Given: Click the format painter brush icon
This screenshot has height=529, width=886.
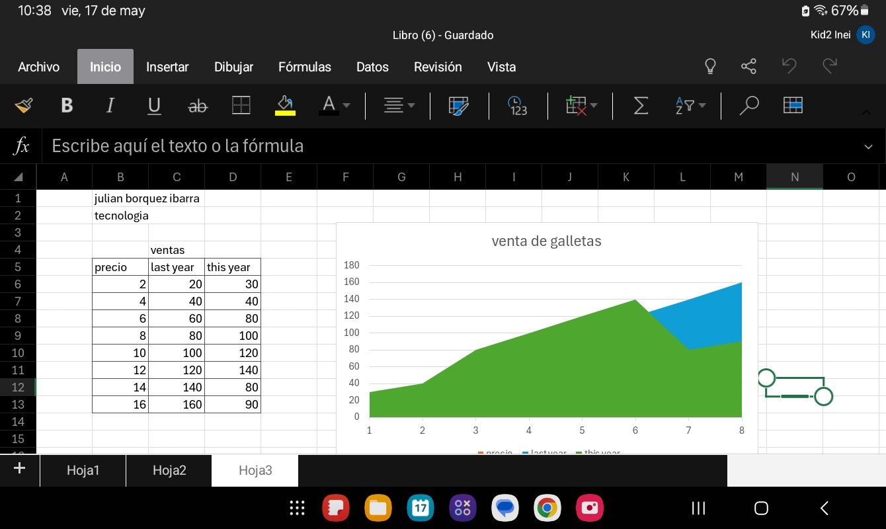Looking at the screenshot, I should click(x=24, y=106).
